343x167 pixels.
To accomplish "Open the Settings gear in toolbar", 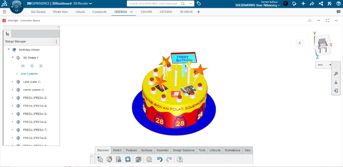I will coord(149,160).
